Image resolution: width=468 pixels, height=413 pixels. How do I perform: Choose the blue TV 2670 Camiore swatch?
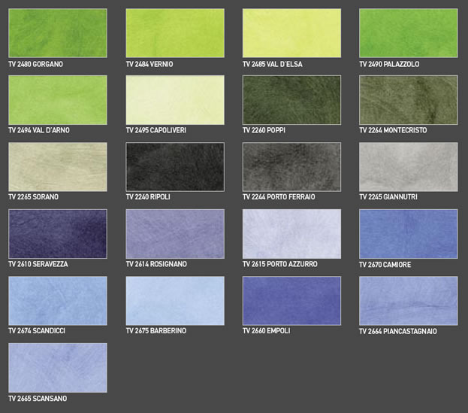(x=409, y=234)
